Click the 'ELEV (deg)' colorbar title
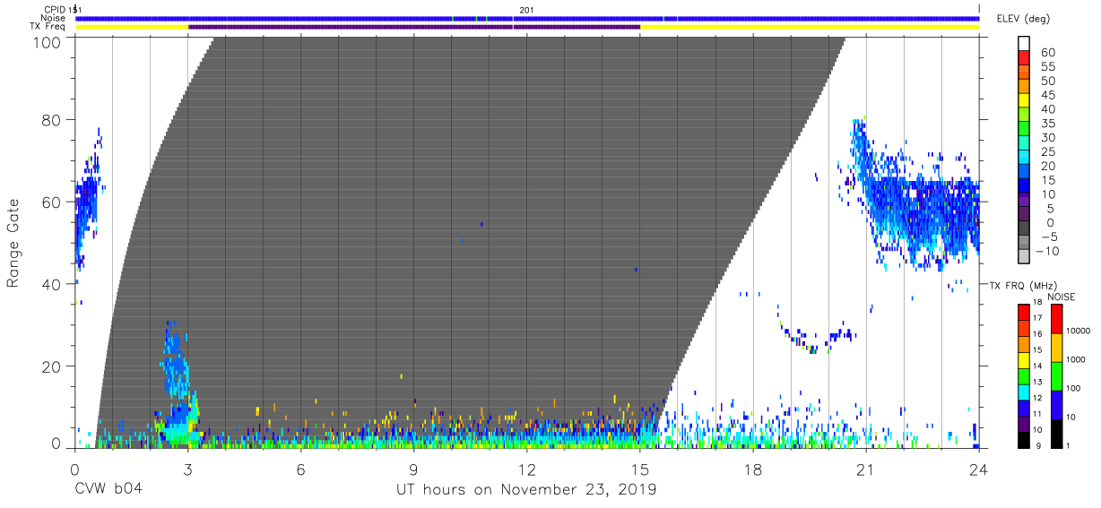This screenshot has height=508, width=1101. point(1023,18)
